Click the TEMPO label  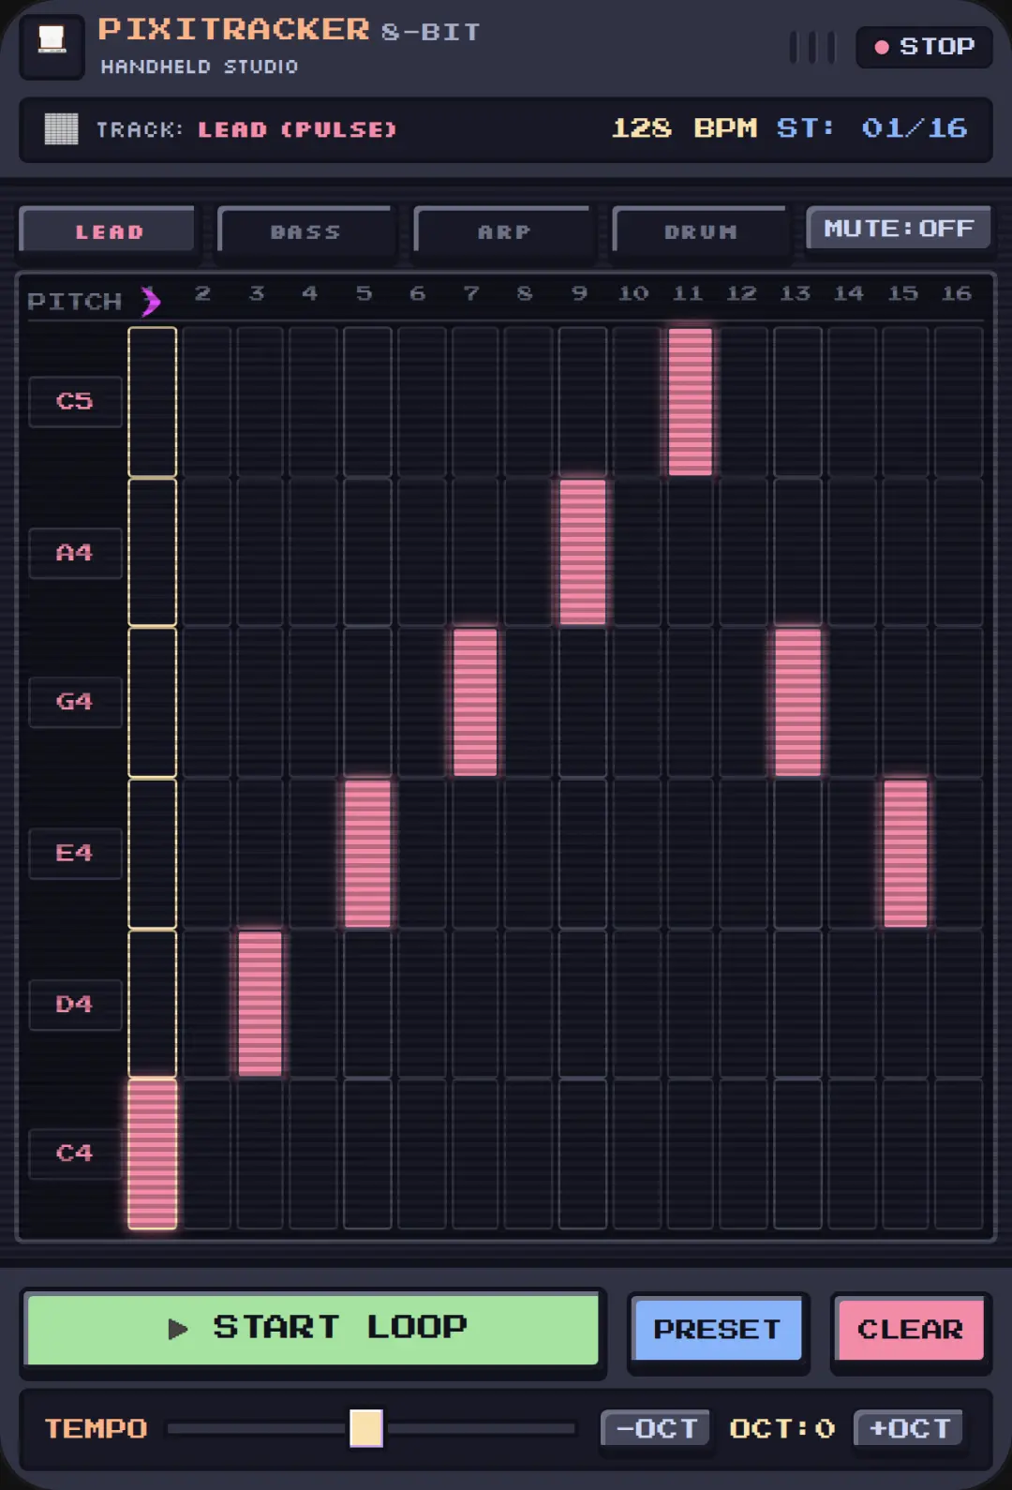pyautogui.click(x=96, y=1428)
